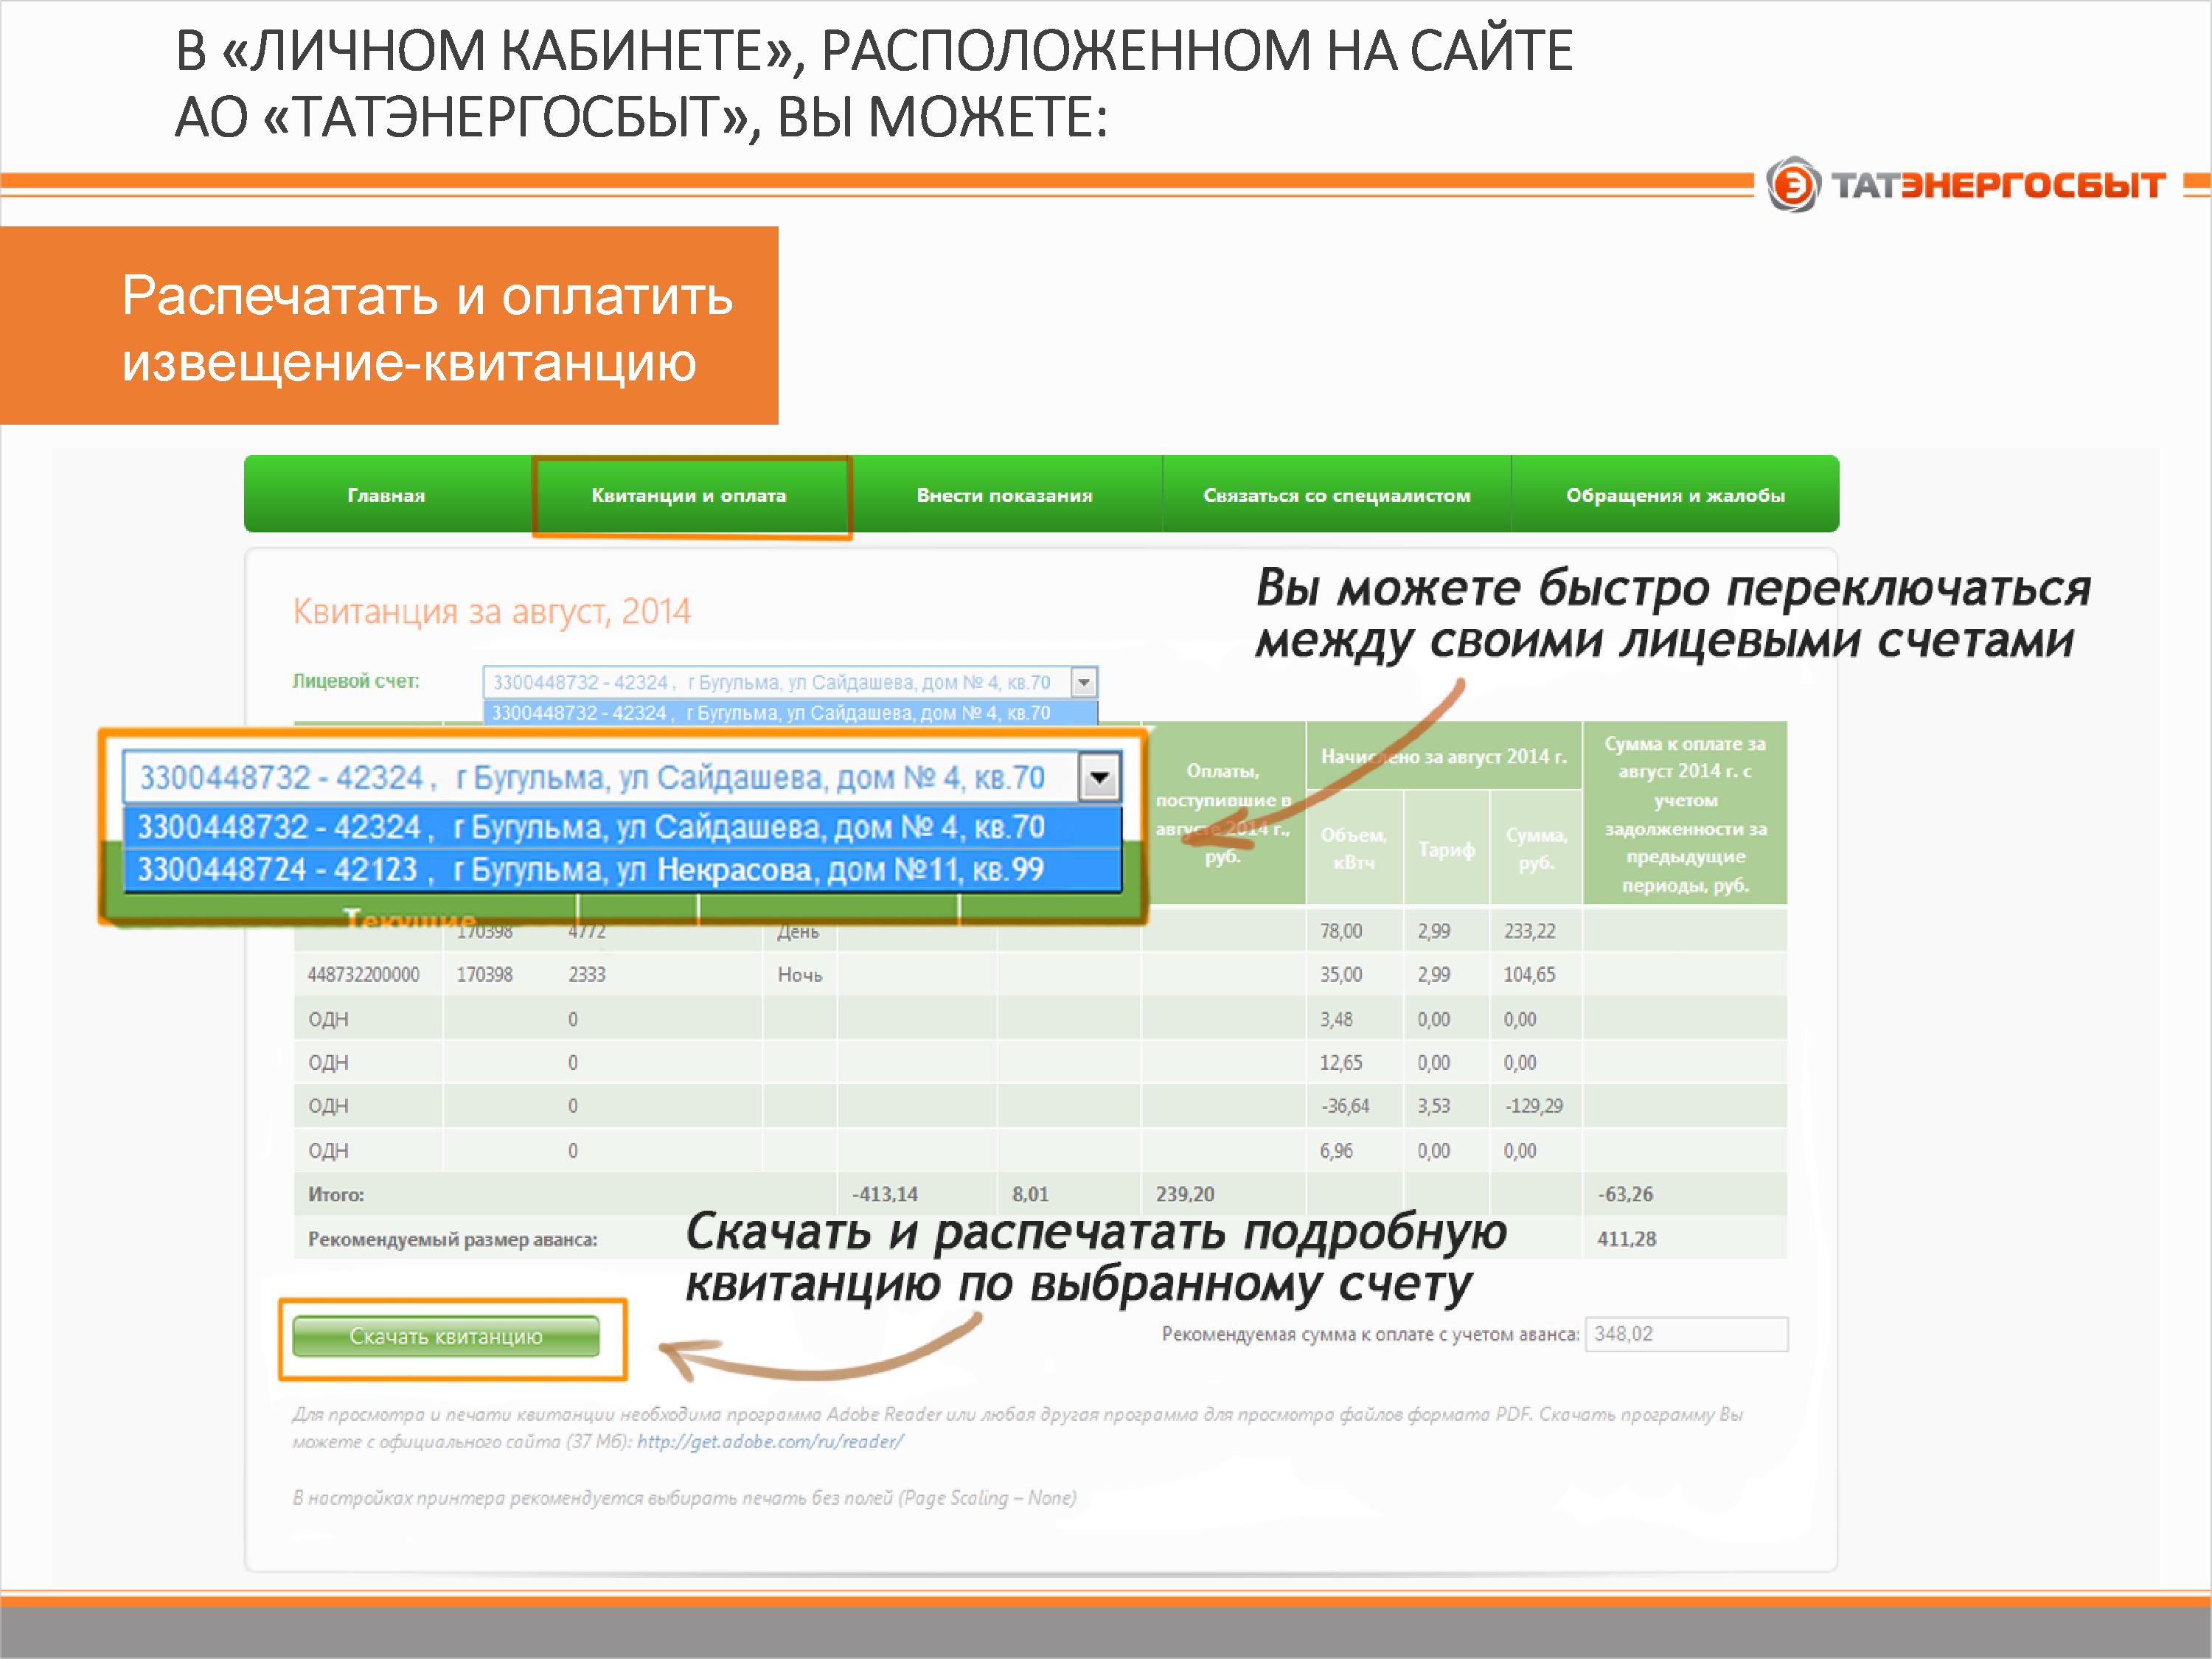Select highlighted option 3300448732 - 42324 in enlarged list
The image size is (2212, 1659).
pyautogui.click(x=622, y=827)
